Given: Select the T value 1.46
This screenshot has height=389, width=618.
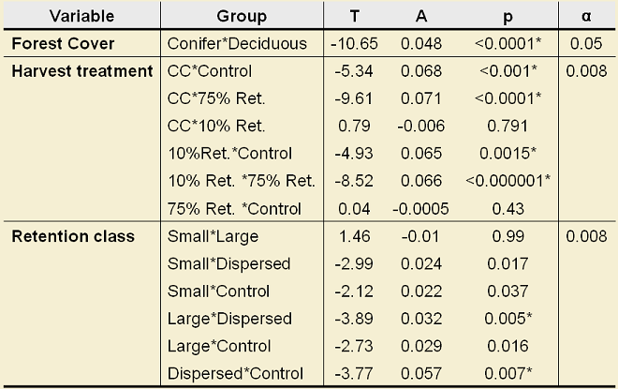Looking at the screenshot, I should click(353, 236).
